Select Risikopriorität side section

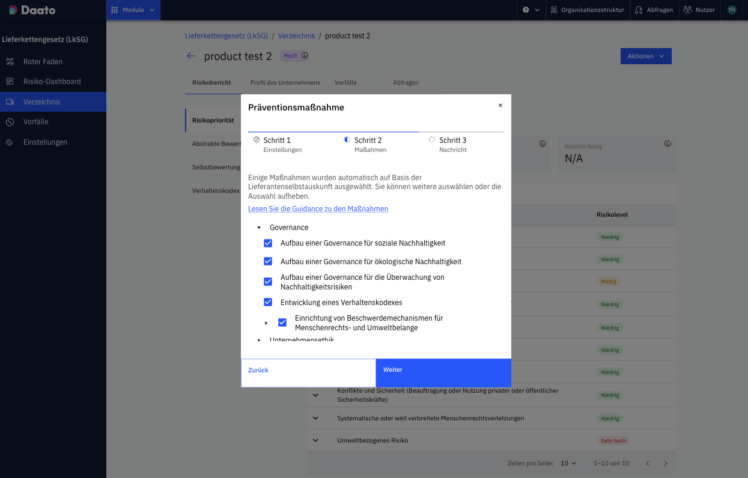pos(213,121)
